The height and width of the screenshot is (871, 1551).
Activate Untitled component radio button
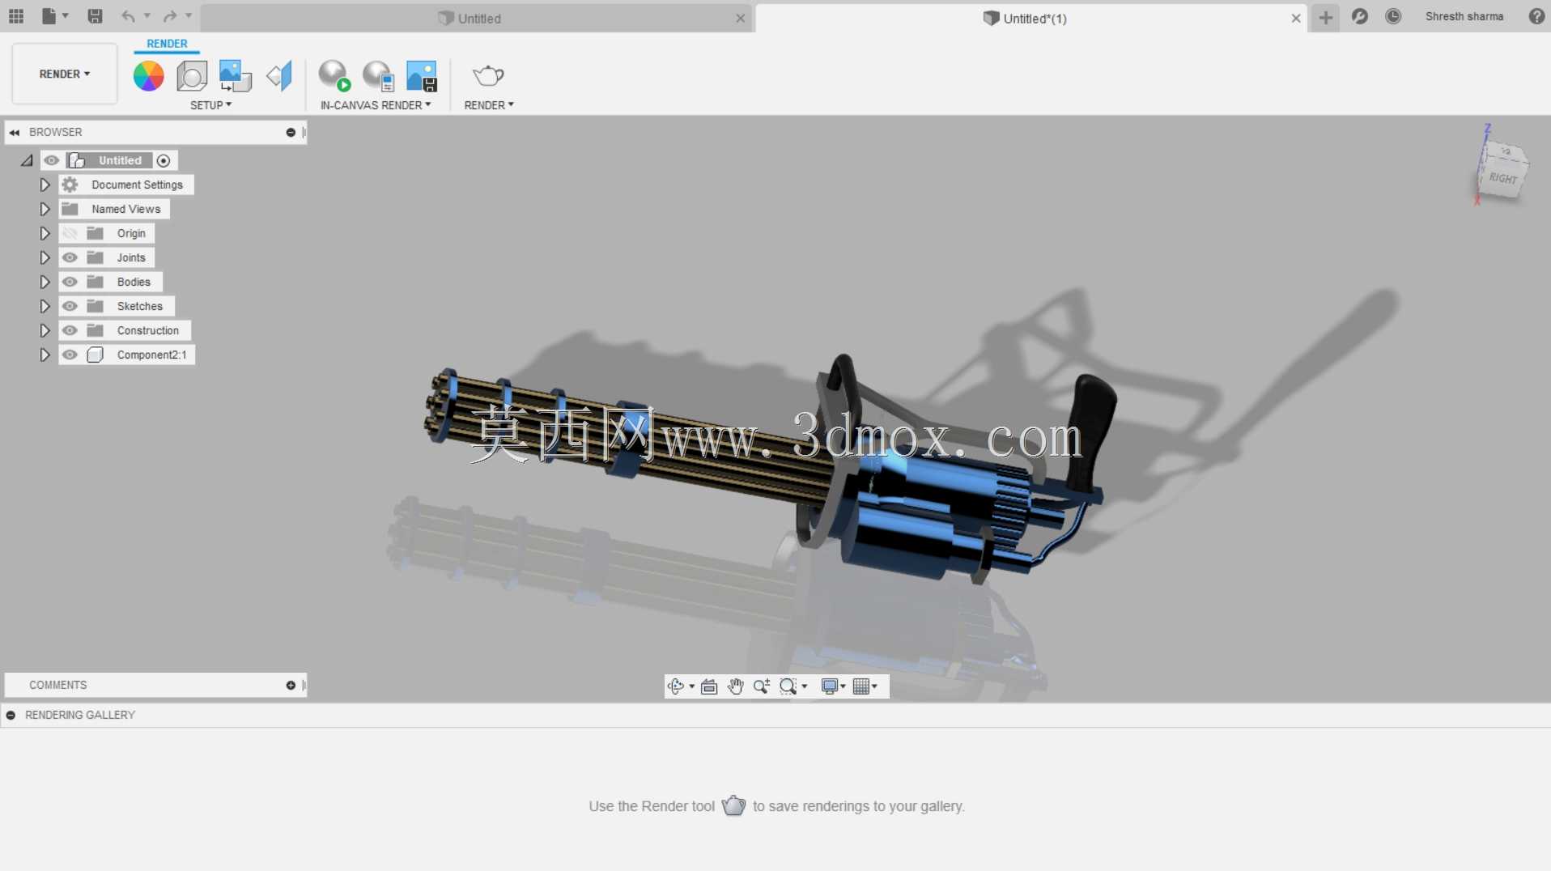(164, 160)
